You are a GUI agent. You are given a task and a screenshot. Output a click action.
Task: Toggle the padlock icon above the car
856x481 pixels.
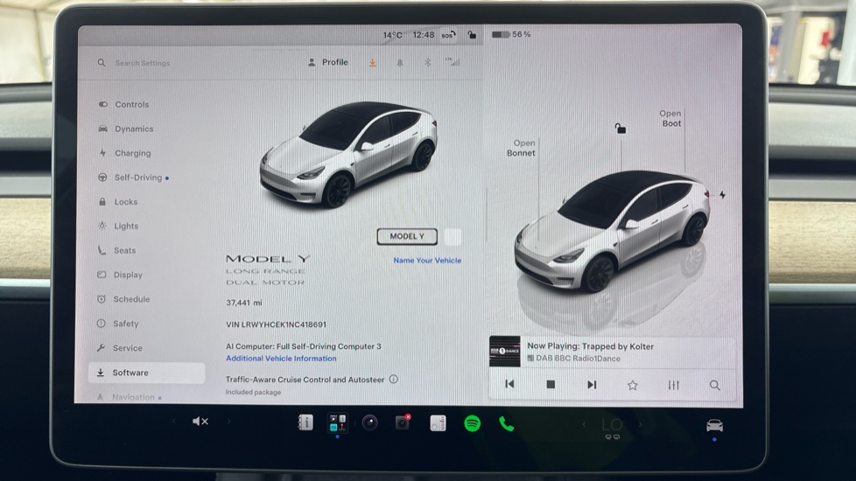621,129
